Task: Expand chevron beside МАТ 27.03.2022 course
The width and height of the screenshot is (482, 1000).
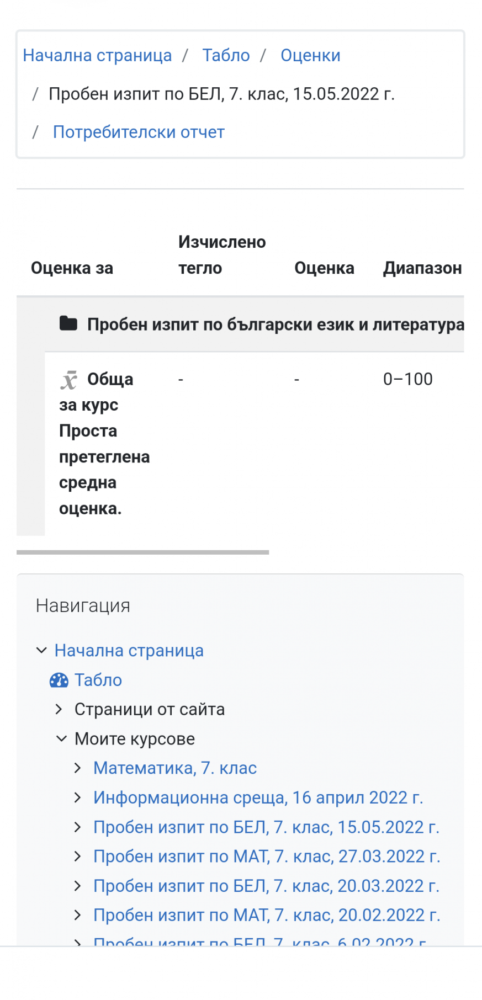Action: click(78, 856)
